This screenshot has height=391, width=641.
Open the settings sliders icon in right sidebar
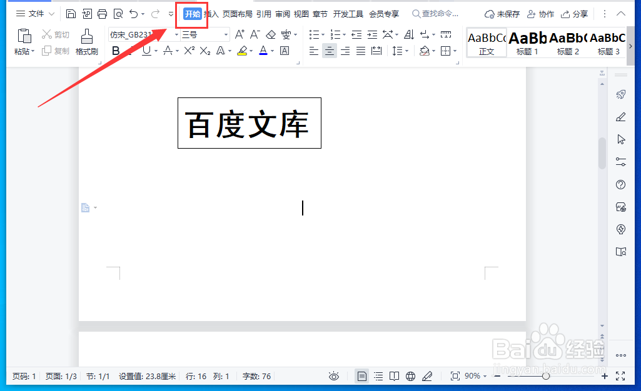pyautogui.click(x=621, y=162)
